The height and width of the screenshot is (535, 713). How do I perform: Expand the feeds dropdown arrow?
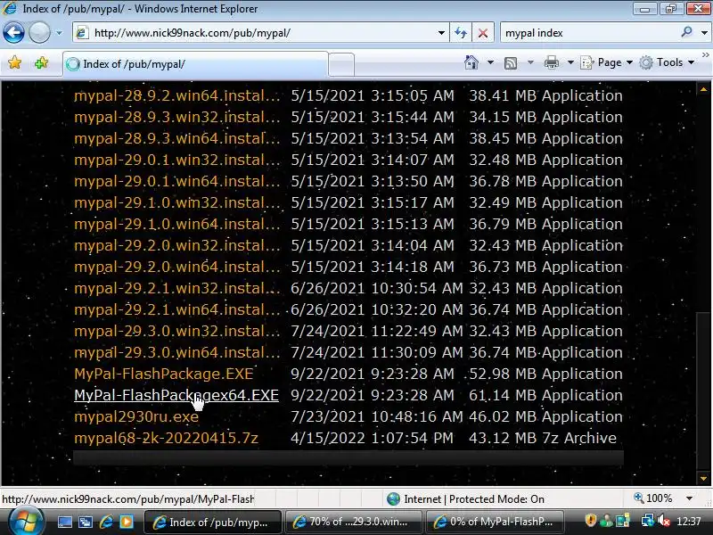click(x=530, y=62)
